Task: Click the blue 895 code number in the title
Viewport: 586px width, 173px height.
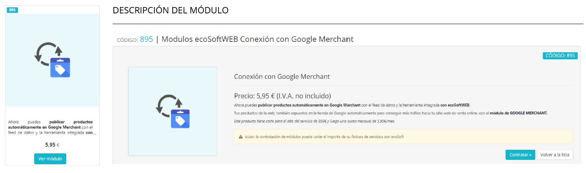Action: pyautogui.click(x=146, y=39)
